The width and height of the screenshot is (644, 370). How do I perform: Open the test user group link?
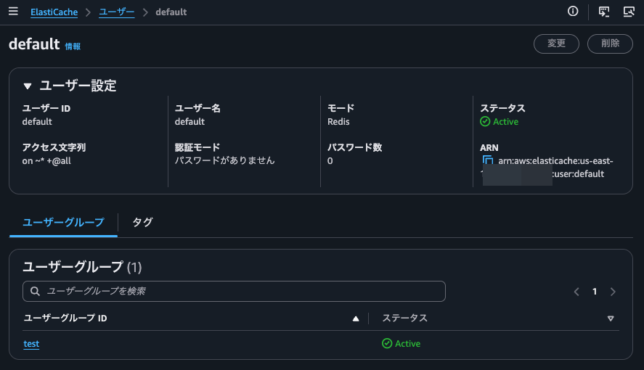coord(31,344)
